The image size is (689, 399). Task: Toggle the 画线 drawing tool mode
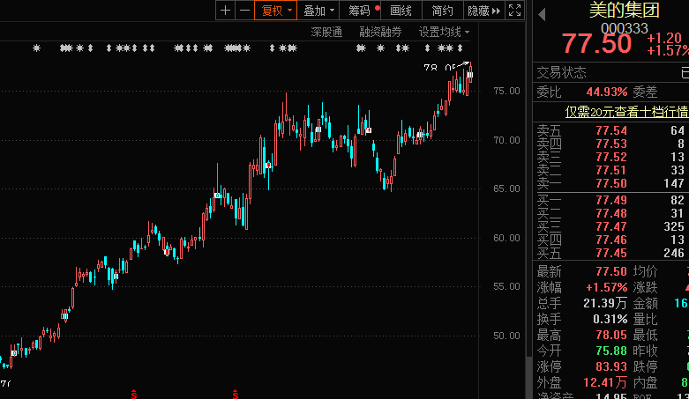click(x=401, y=11)
